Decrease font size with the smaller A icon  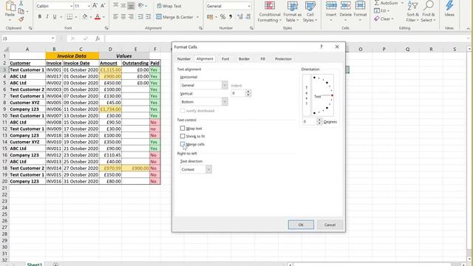point(103,6)
